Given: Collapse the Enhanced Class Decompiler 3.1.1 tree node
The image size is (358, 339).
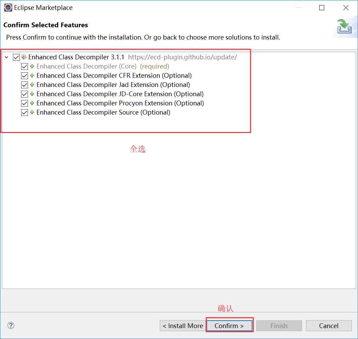Looking at the screenshot, I should click(6, 57).
